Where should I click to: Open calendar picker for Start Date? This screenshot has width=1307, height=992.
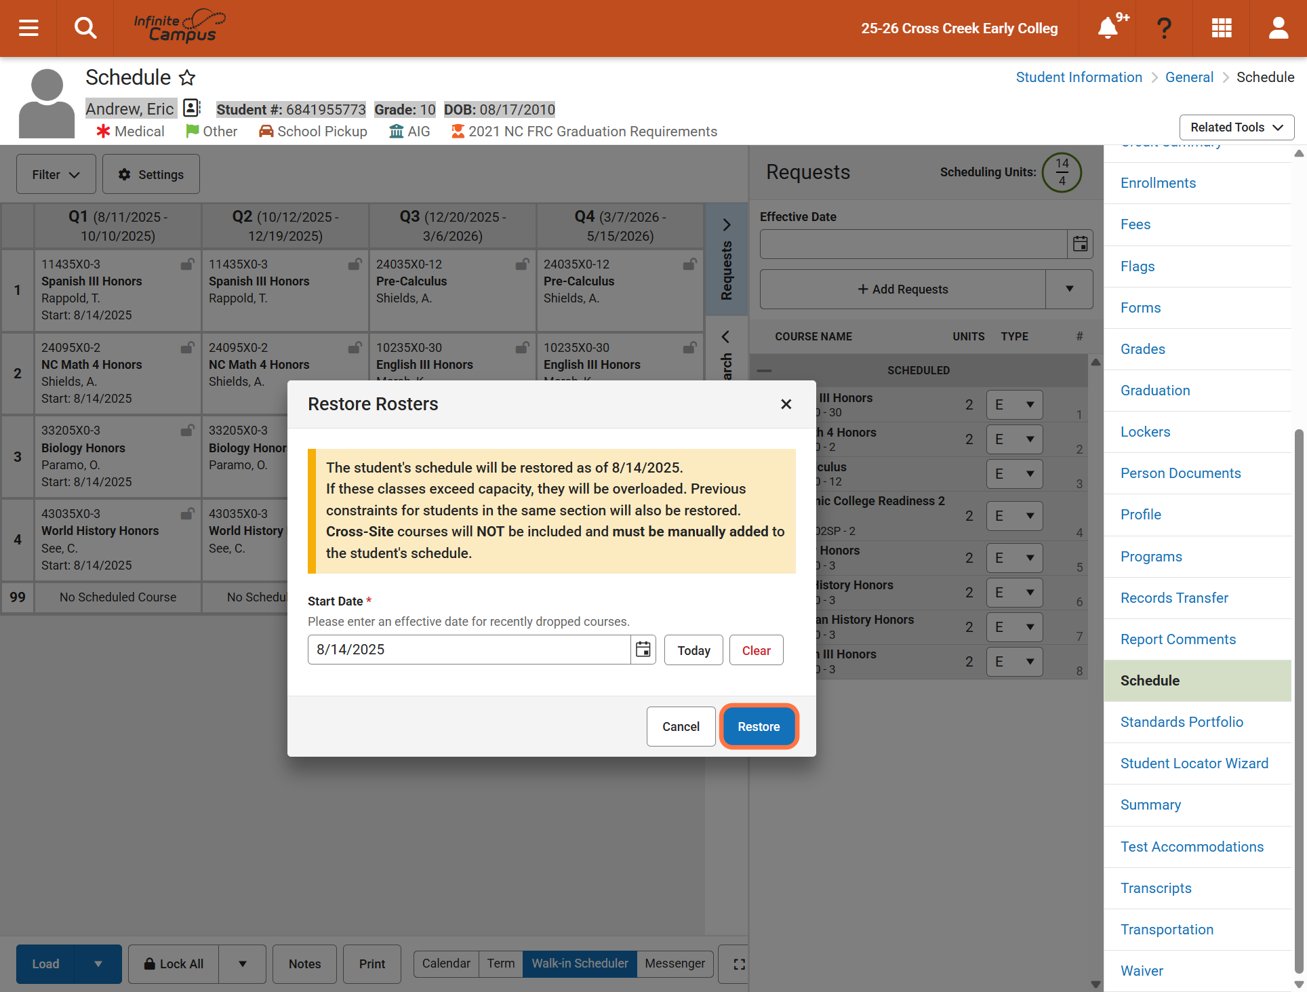(x=643, y=650)
